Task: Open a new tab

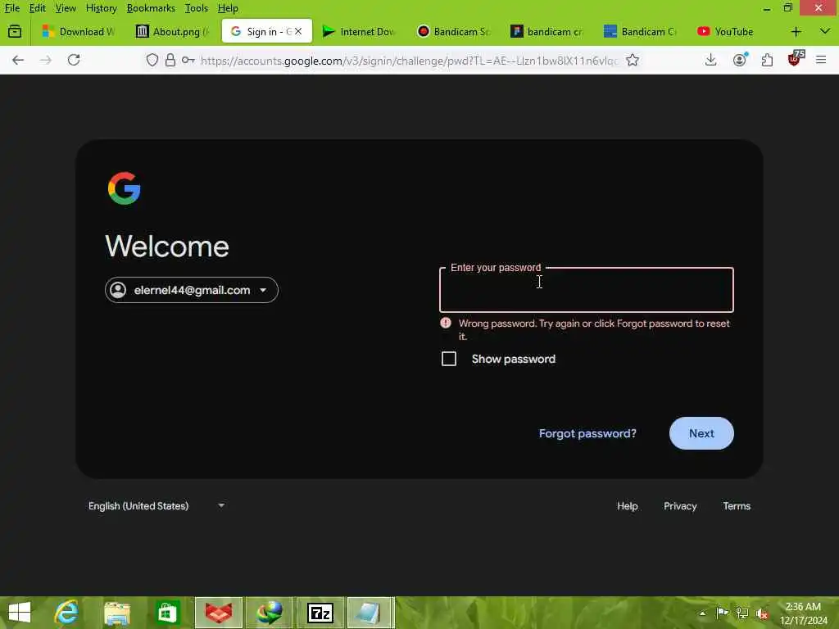Action: pos(796,32)
